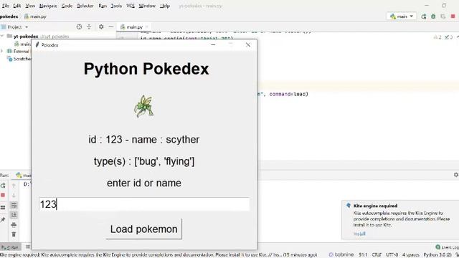Click the CRLF line separator in status bar
The width and height of the screenshot is (459, 258).
377,254
